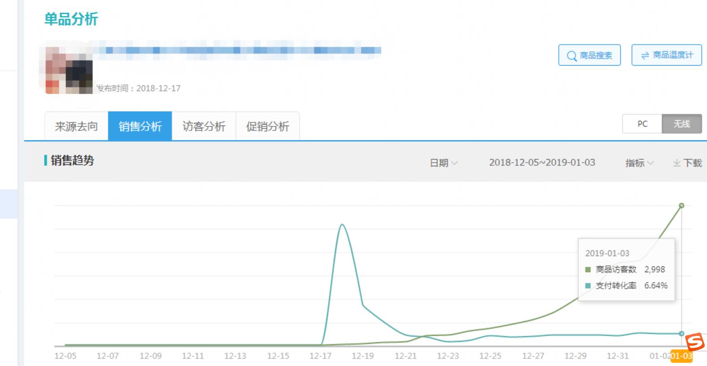Switch device view to 无线
Viewport: 707px width, 366px height.
click(x=681, y=124)
